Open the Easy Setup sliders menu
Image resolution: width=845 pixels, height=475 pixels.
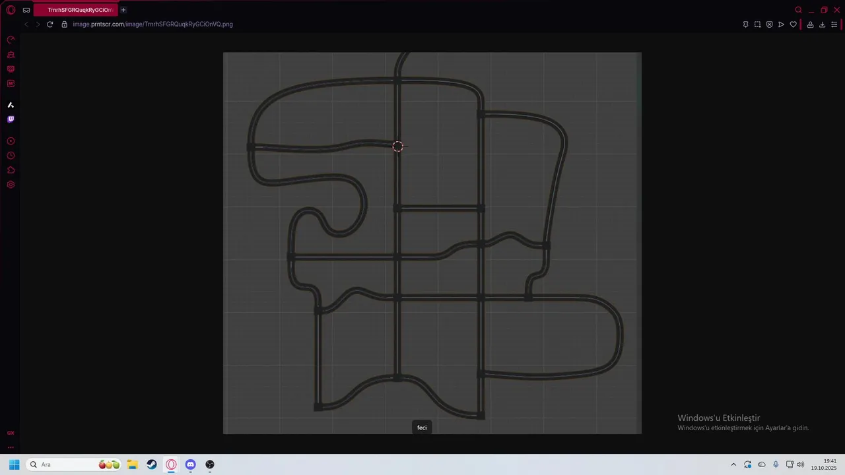click(x=835, y=24)
